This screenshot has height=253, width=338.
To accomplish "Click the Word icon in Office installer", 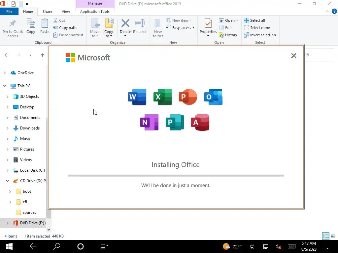I will [x=137, y=97].
